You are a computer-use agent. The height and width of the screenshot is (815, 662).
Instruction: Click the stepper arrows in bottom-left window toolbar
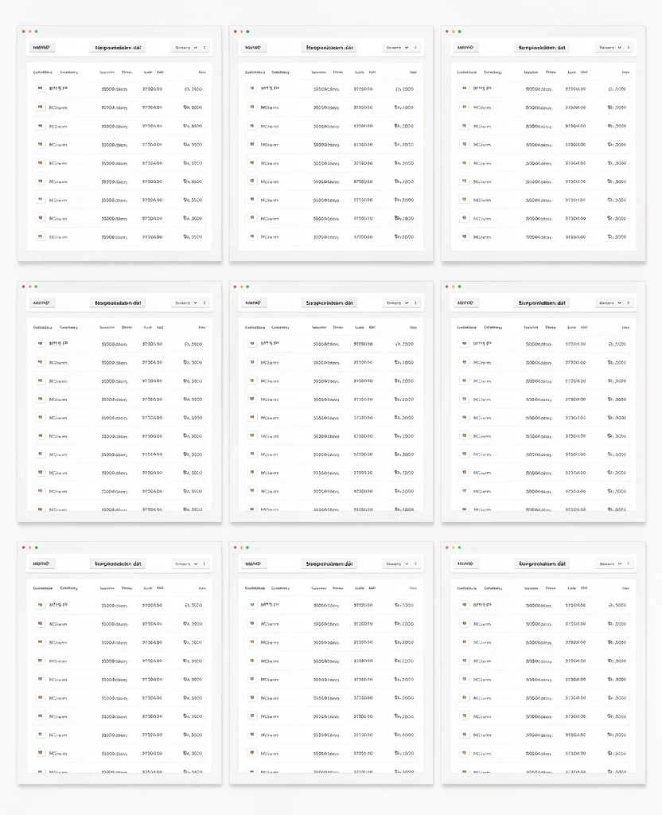pyautogui.click(x=204, y=563)
